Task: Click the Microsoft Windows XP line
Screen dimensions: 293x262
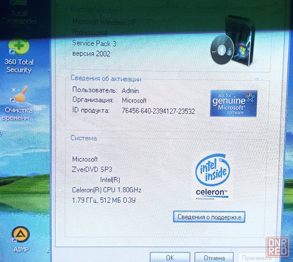Action: point(104,22)
